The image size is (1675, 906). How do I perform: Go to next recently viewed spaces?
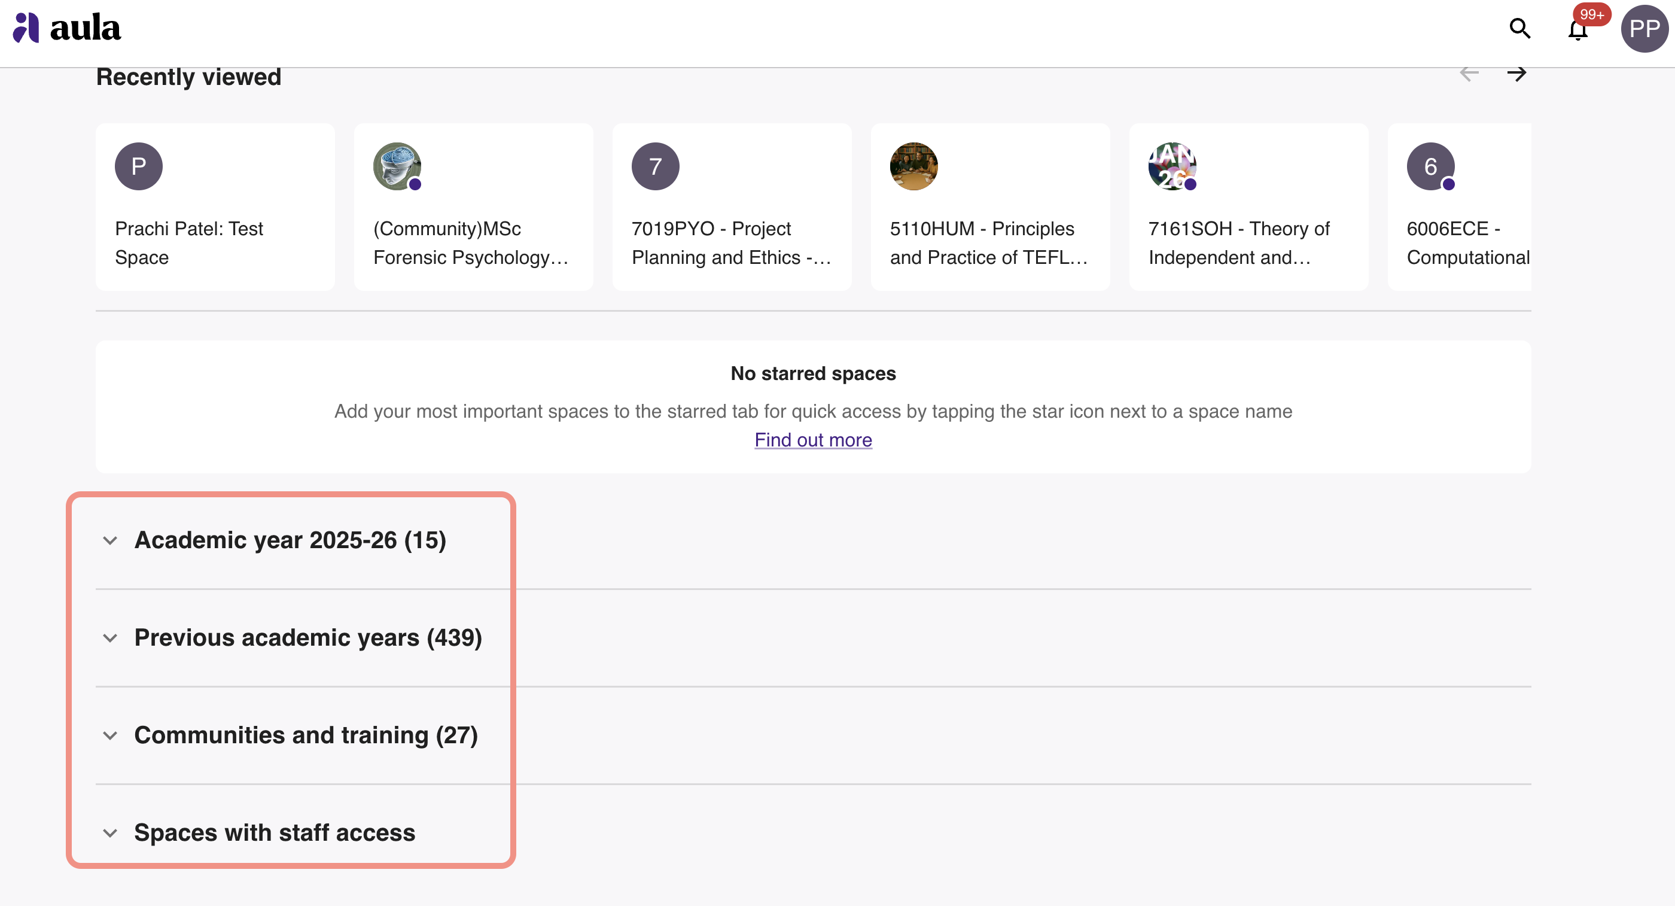coord(1516,74)
